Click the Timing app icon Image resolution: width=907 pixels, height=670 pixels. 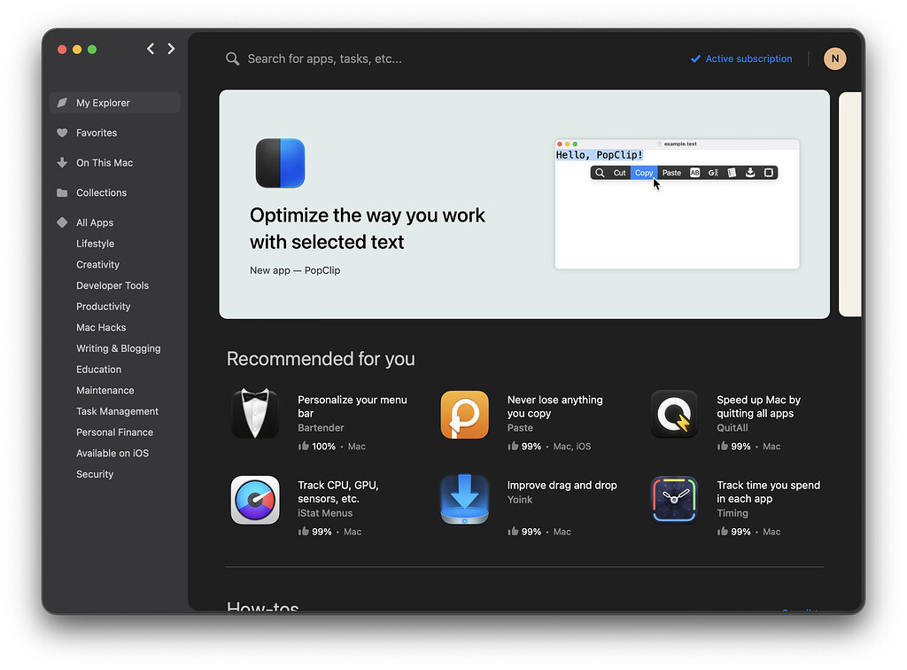pyautogui.click(x=674, y=500)
